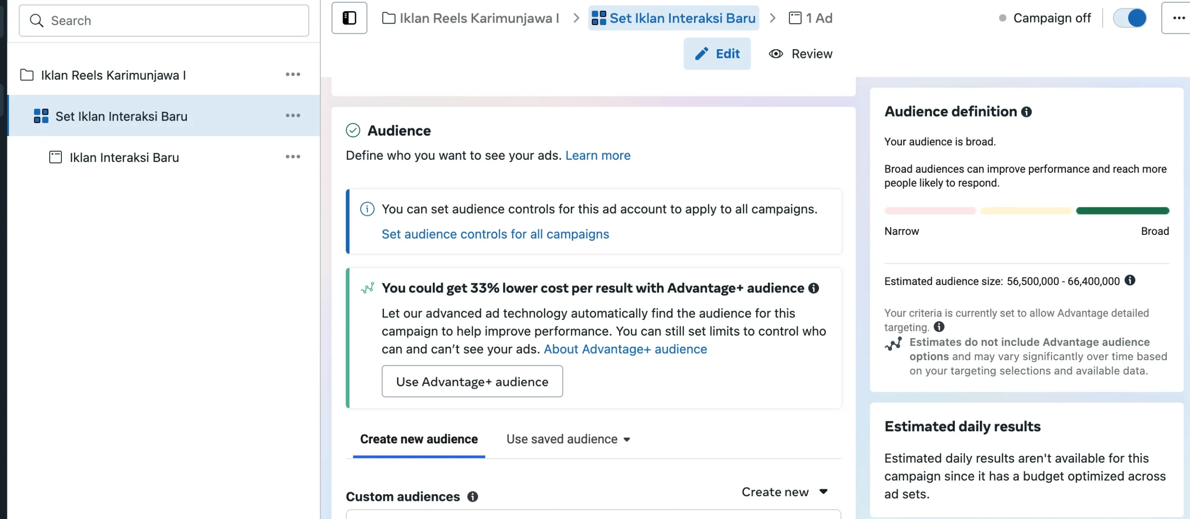This screenshot has height=519, width=1190.
Task: Open the Create new dropdown
Action: click(x=784, y=492)
